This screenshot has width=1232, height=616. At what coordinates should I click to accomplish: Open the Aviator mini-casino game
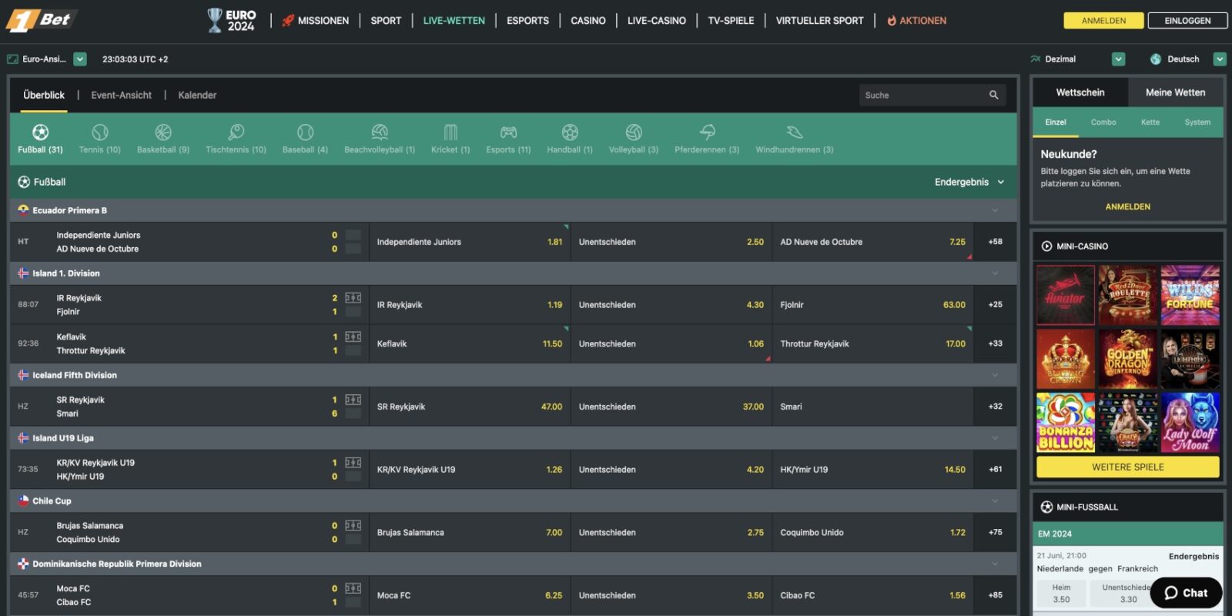1066,295
